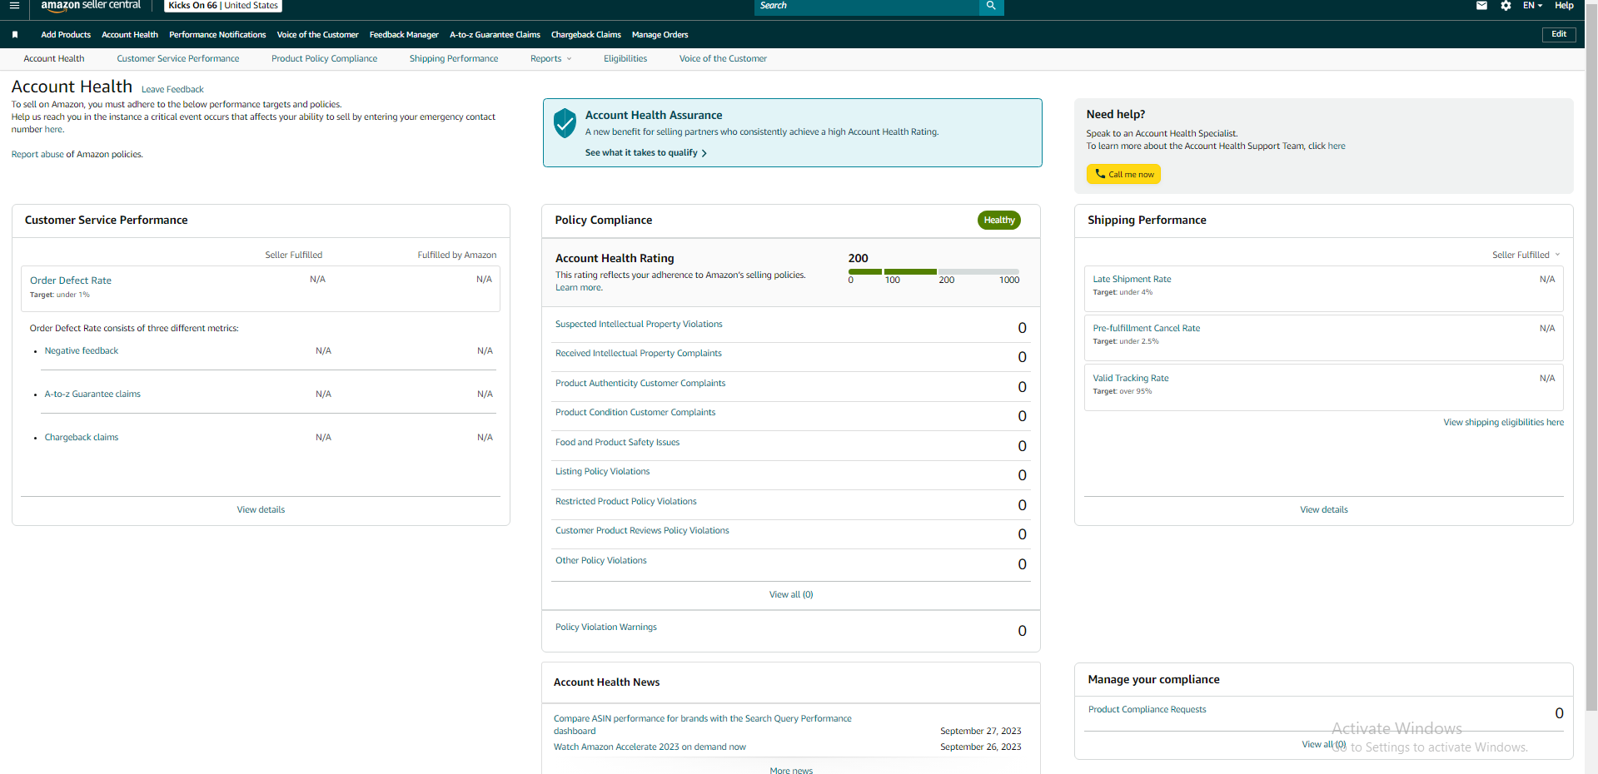Viewport: 1598px width, 774px height.
Task: Open Chargeback Claims in favorites bar
Action: click(x=586, y=35)
